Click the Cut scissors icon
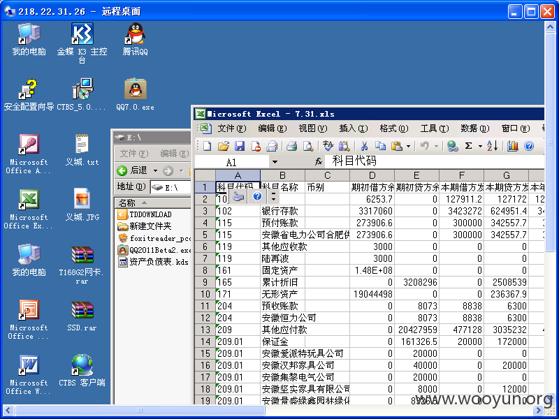Image resolution: width=559 pixels, height=419 pixels. [364, 146]
